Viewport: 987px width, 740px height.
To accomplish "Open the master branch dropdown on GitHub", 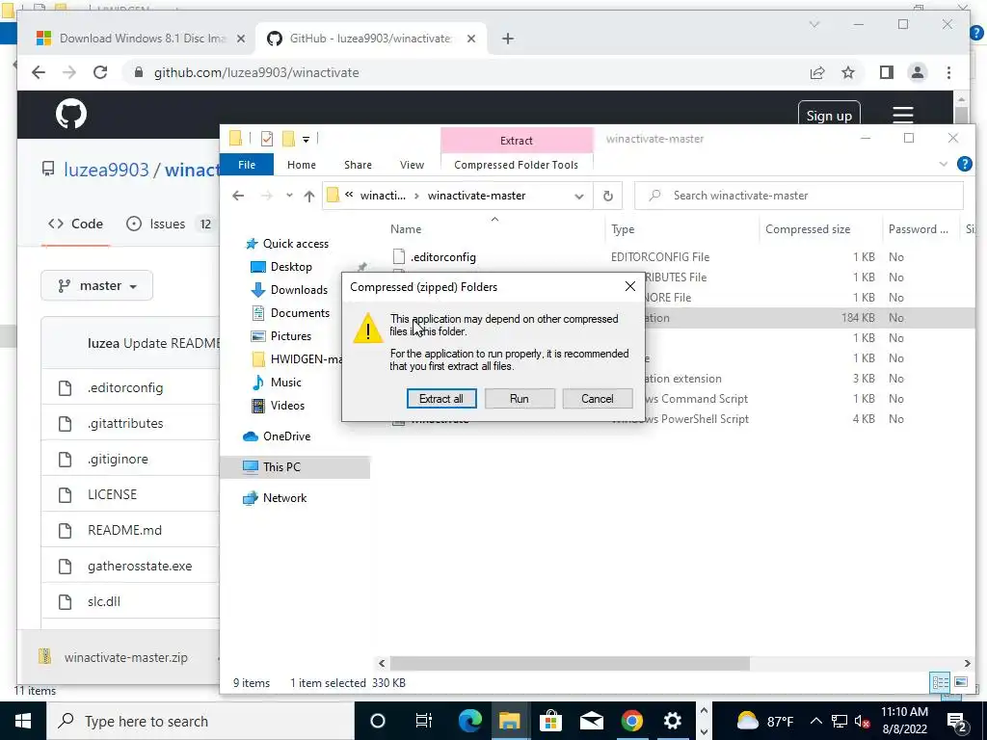I will click(x=97, y=285).
